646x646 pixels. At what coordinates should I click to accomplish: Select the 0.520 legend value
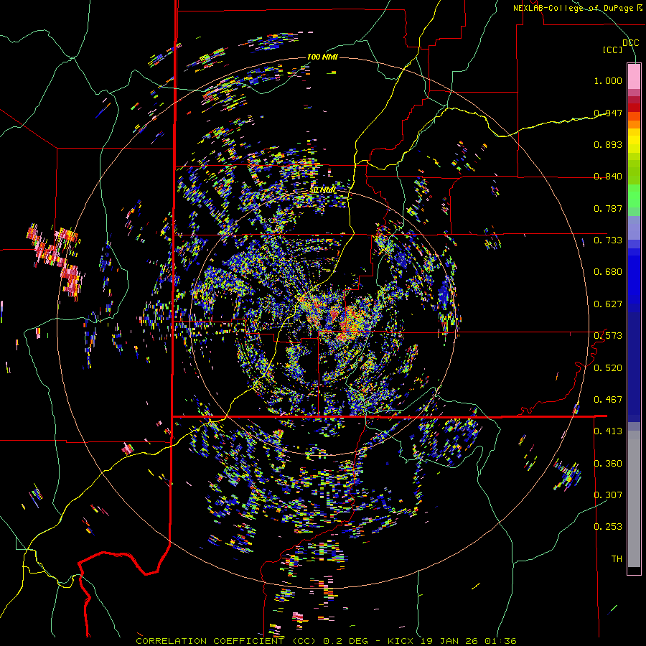(x=608, y=368)
